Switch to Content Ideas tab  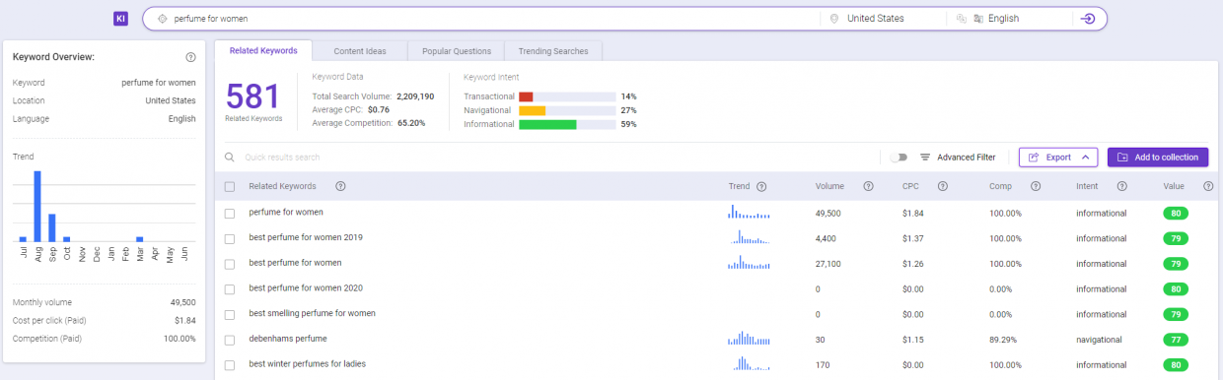point(360,51)
